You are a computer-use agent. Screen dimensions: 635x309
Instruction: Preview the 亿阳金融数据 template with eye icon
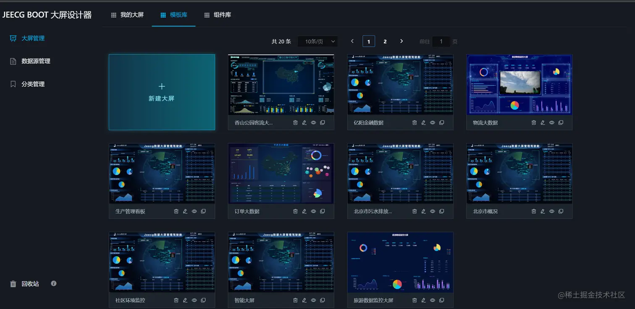point(433,123)
